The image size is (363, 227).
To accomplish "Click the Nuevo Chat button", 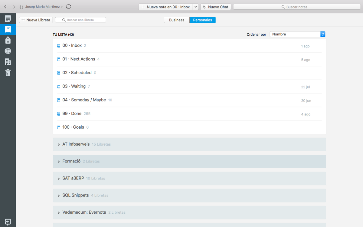I will coord(216,7).
